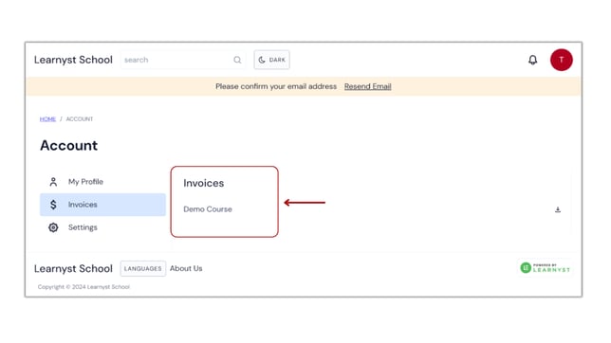Click the Invoices dollar icon
This screenshot has width=611, height=343.
pyautogui.click(x=53, y=205)
